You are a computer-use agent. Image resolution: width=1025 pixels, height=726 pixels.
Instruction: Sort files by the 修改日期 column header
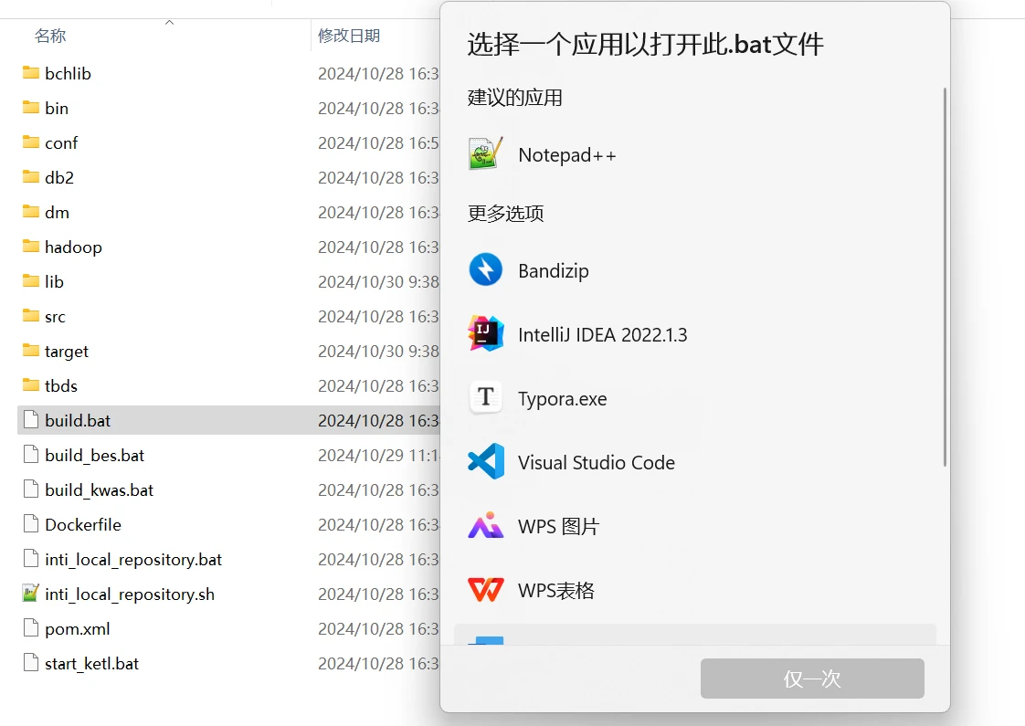pyautogui.click(x=349, y=36)
